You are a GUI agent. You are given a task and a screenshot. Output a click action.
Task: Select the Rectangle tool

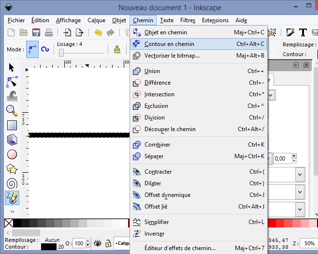[12, 125]
